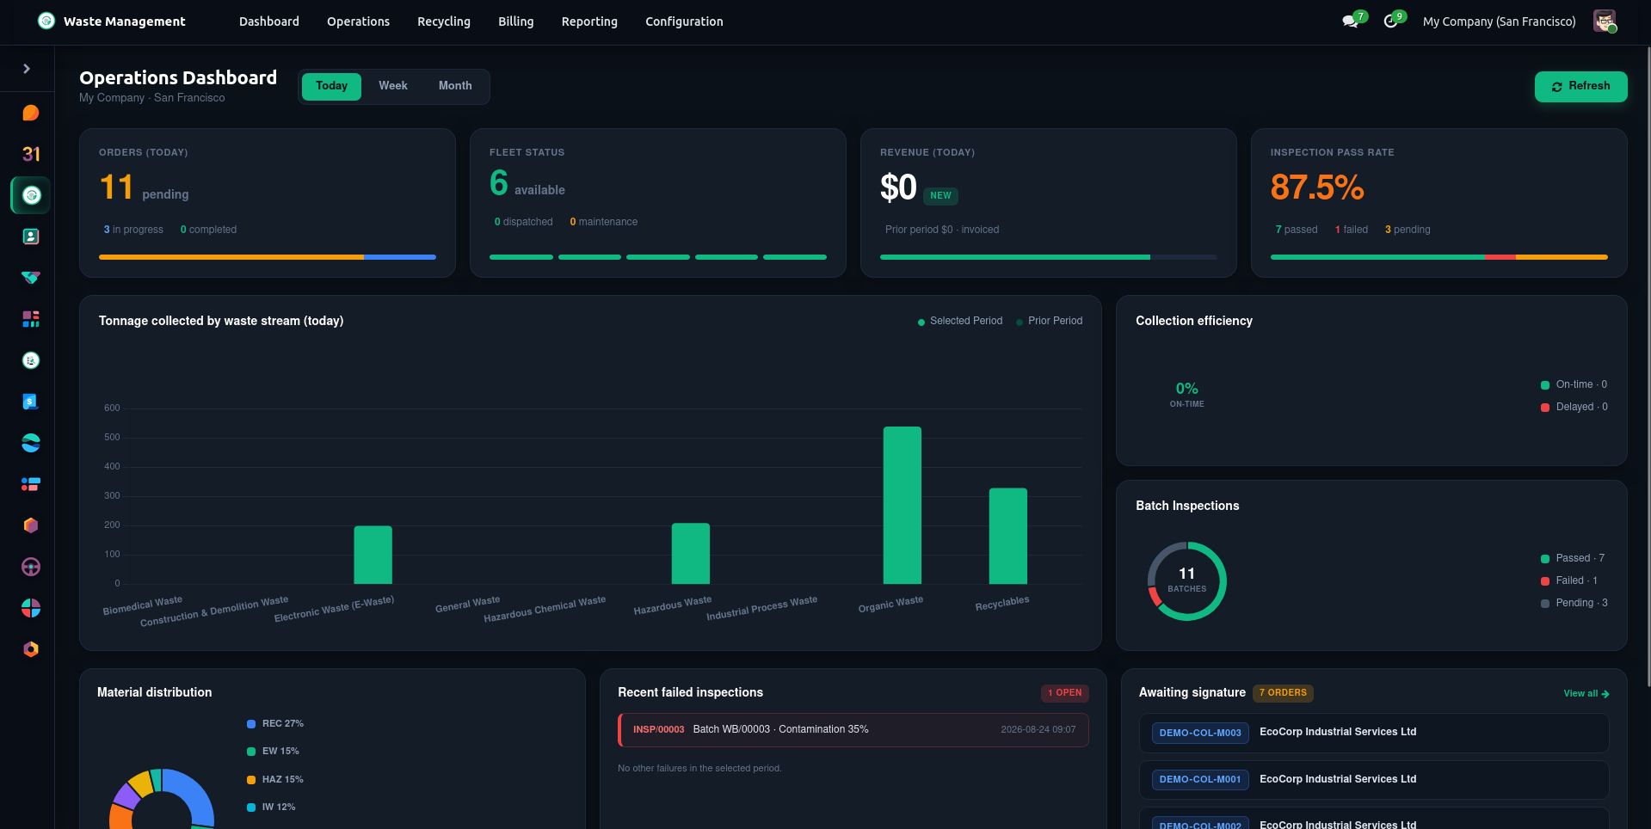This screenshot has height=829, width=1651.
Task: Open the Dashboard menu
Action: tap(269, 21)
